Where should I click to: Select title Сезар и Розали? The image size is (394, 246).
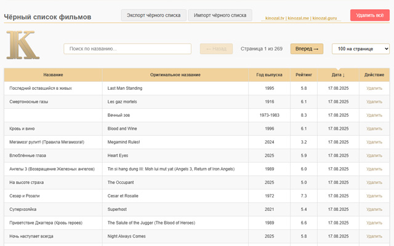[x=25, y=196]
